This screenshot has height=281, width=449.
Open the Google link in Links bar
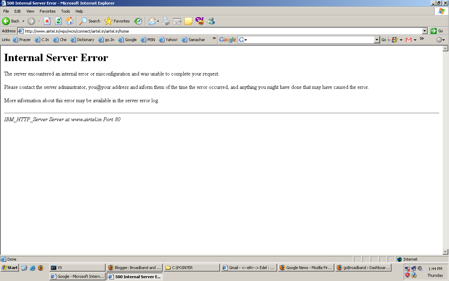coord(128,40)
